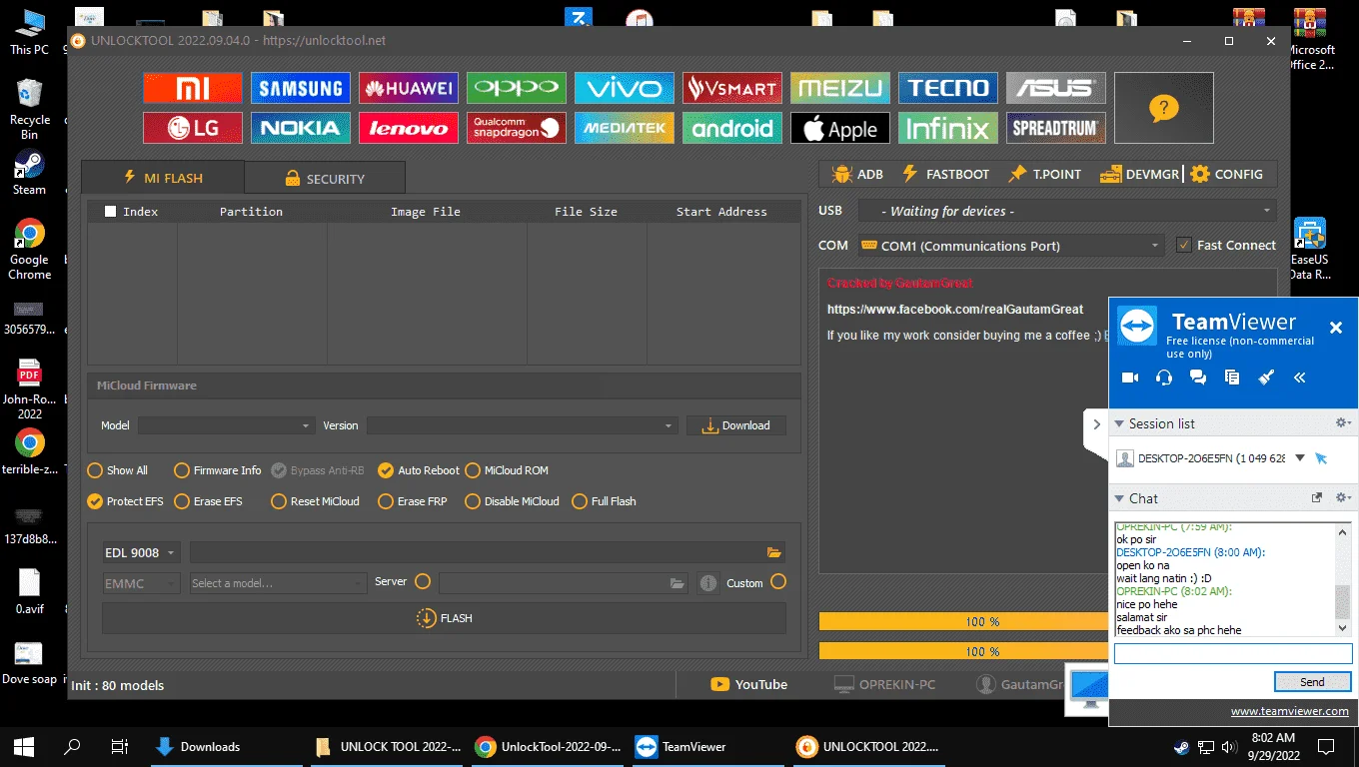The height and width of the screenshot is (767, 1359).
Task: Open the DEVMGR device manager tab
Action: coord(1140,174)
